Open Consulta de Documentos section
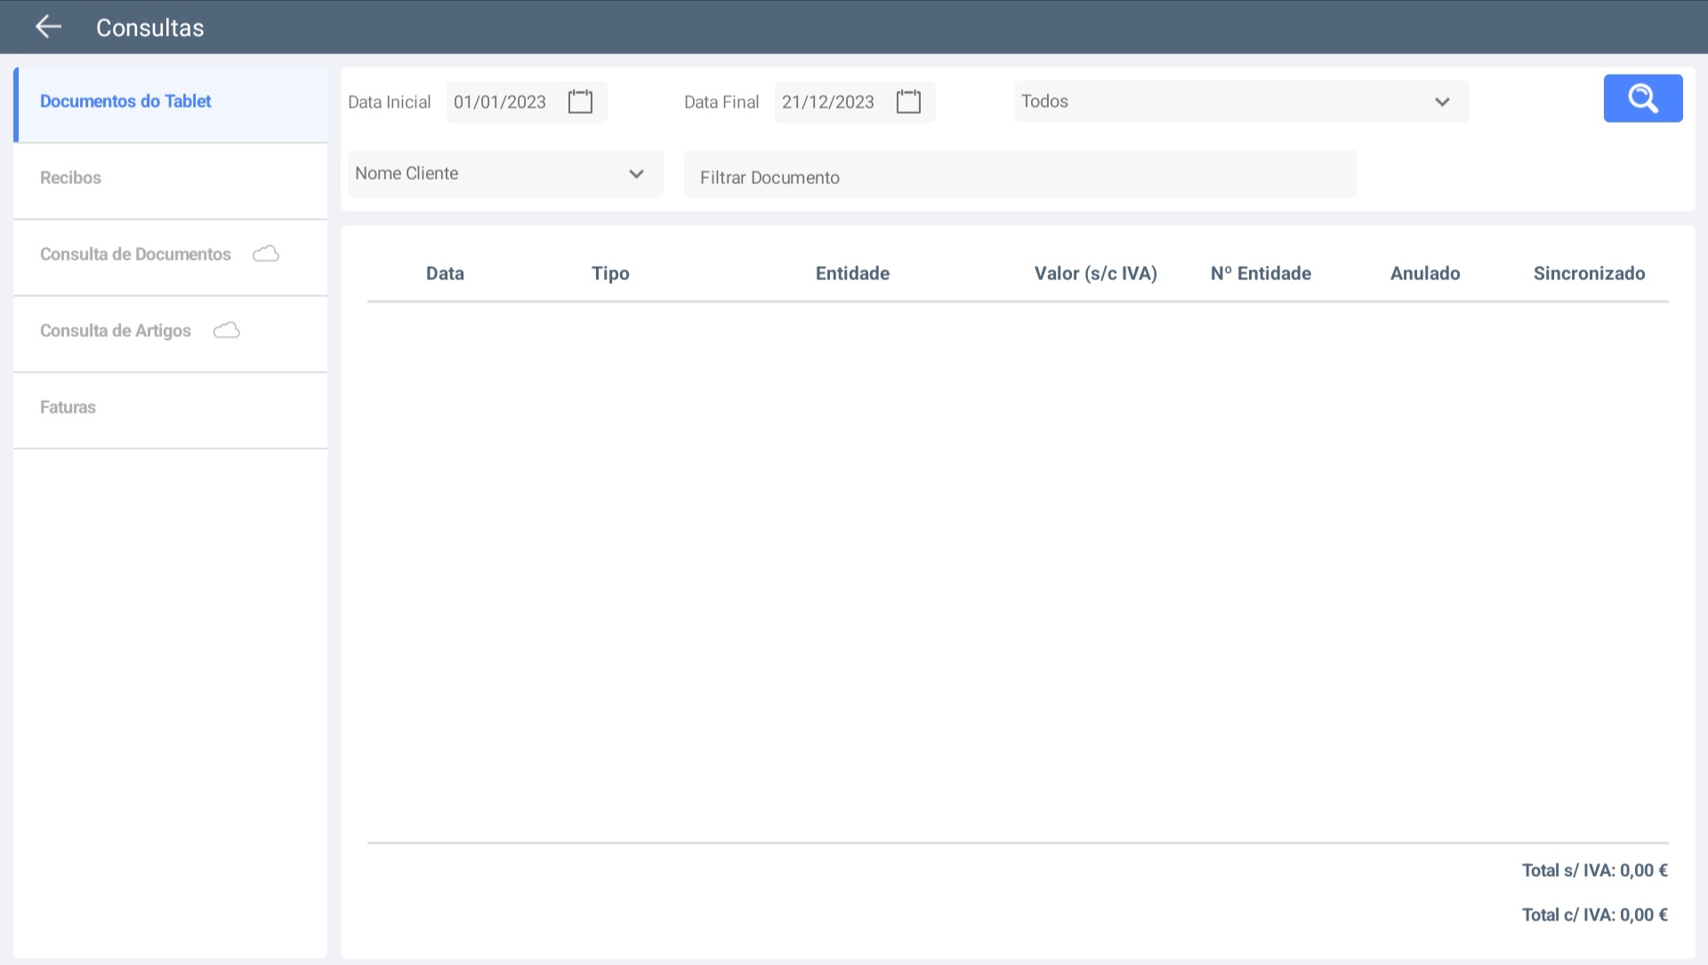 pos(135,254)
